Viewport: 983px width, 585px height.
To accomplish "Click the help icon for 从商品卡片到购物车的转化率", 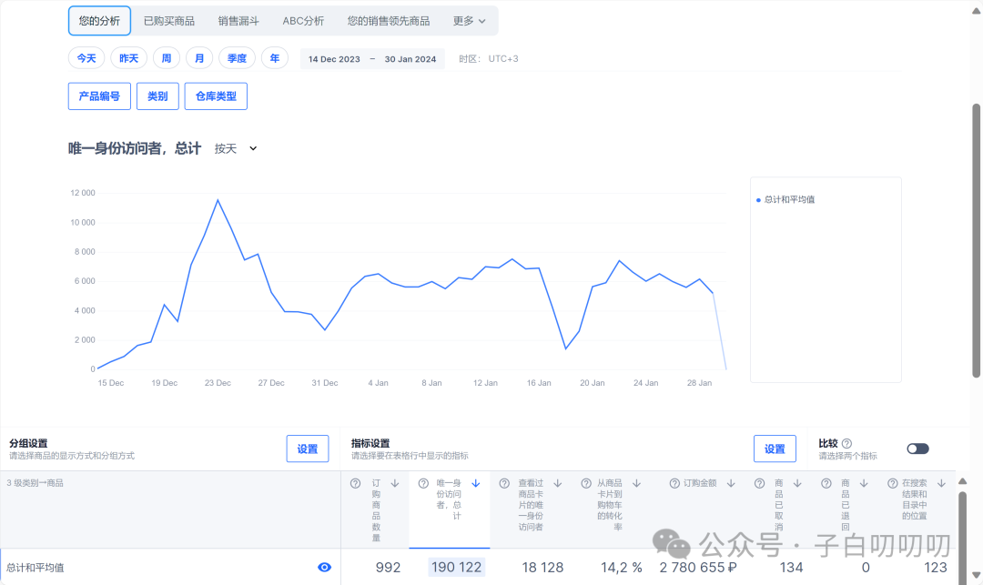I will pos(584,482).
